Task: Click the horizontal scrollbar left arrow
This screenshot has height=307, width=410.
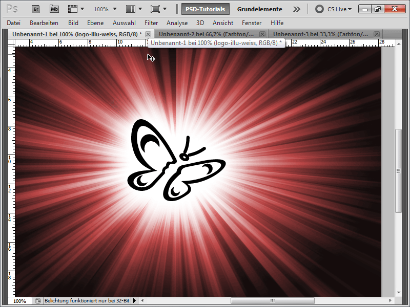Action: pyautogui.click(x=142, y=301)
